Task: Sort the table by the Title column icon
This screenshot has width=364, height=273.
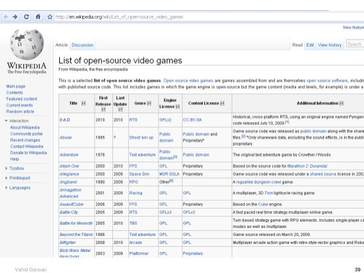Action: [83, 103]
